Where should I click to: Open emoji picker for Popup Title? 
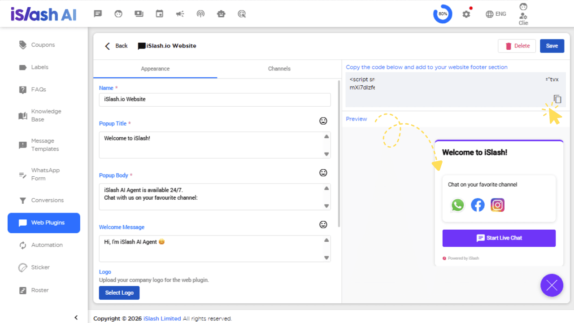323,121
